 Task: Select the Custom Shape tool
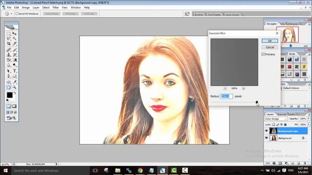[15, 76]
